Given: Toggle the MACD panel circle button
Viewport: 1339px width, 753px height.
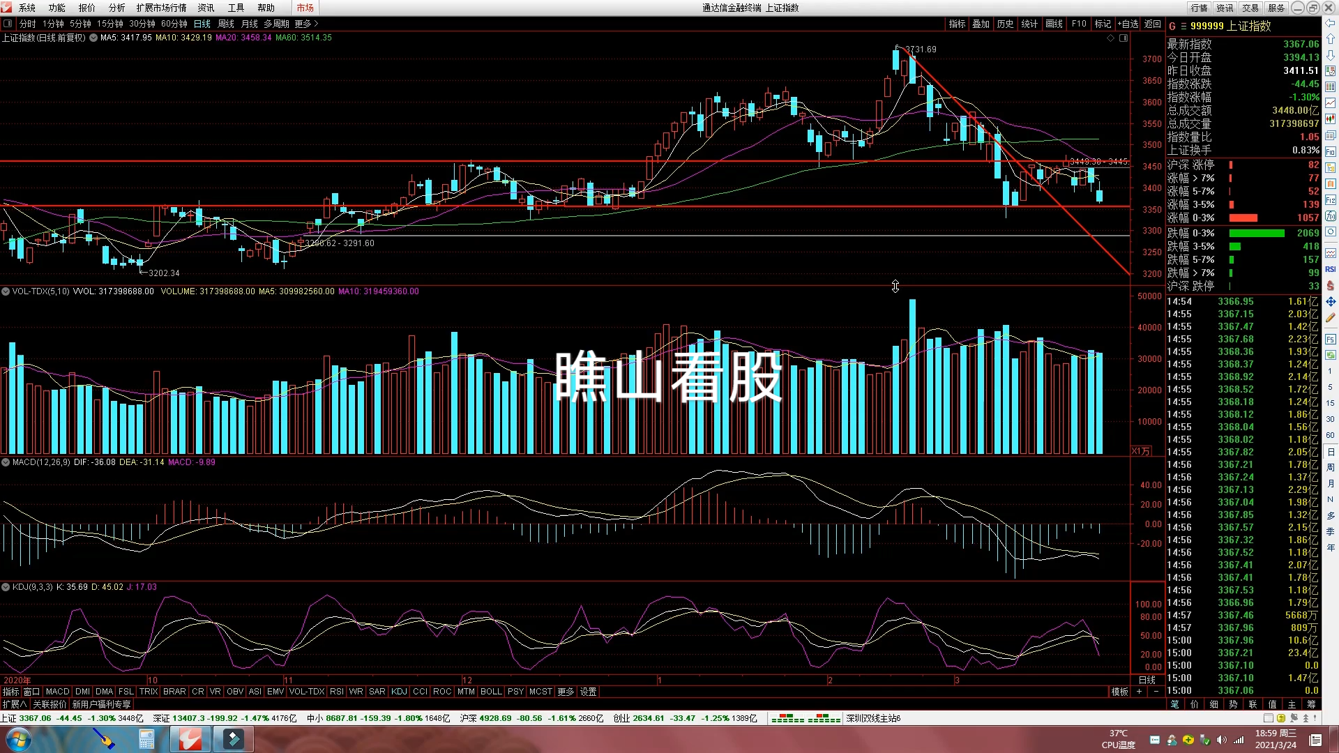Looking at the screenshot, I should [6, 462].
